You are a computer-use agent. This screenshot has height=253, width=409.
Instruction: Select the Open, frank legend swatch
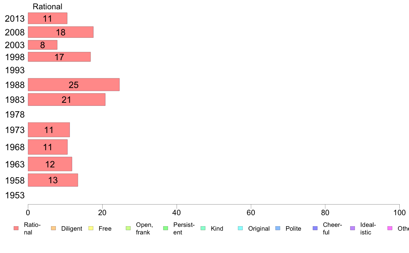[128, 228]
